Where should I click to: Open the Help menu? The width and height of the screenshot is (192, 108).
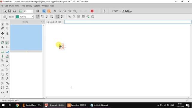click(x=52, y=6)
